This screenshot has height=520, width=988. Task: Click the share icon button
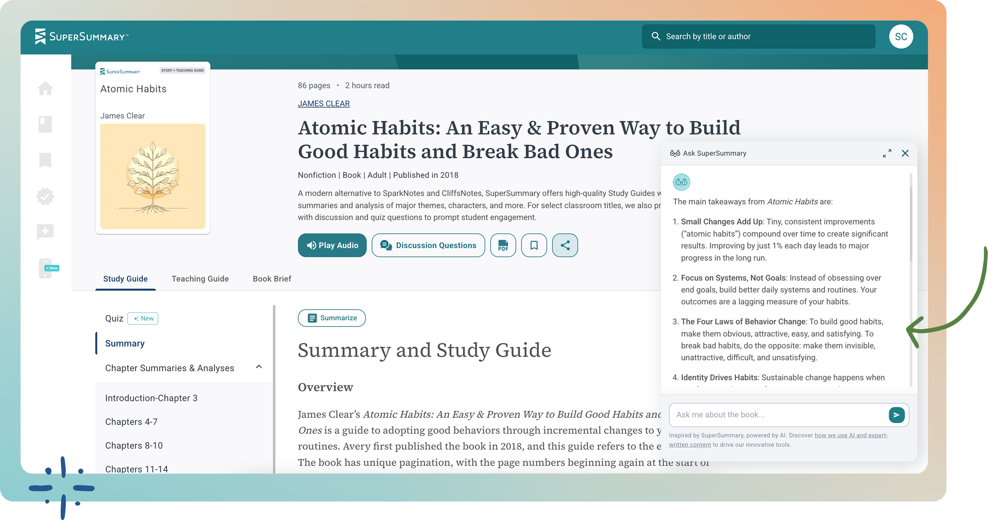tap(565, 245)
